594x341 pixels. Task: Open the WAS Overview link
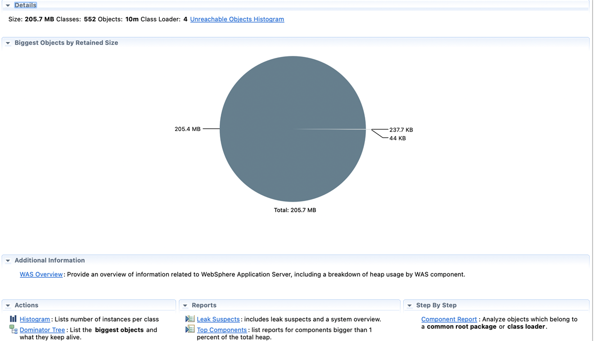pos(41,274)
